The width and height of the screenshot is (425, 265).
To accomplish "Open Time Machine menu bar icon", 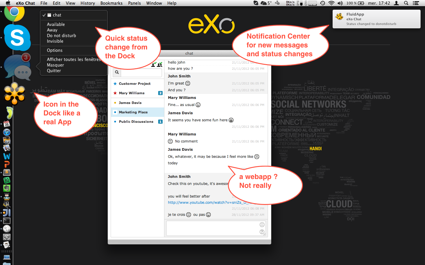I will [x=323, y=3].
